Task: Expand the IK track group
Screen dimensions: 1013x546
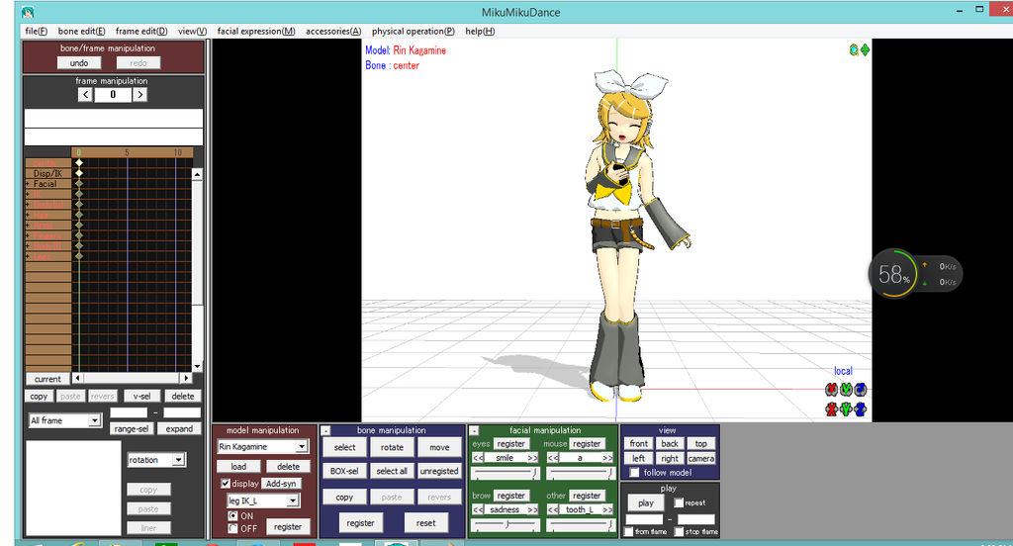Action: click(28, 195)
